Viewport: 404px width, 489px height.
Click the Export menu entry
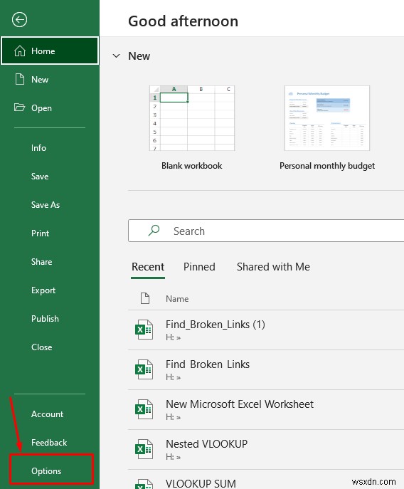point(43,290)
